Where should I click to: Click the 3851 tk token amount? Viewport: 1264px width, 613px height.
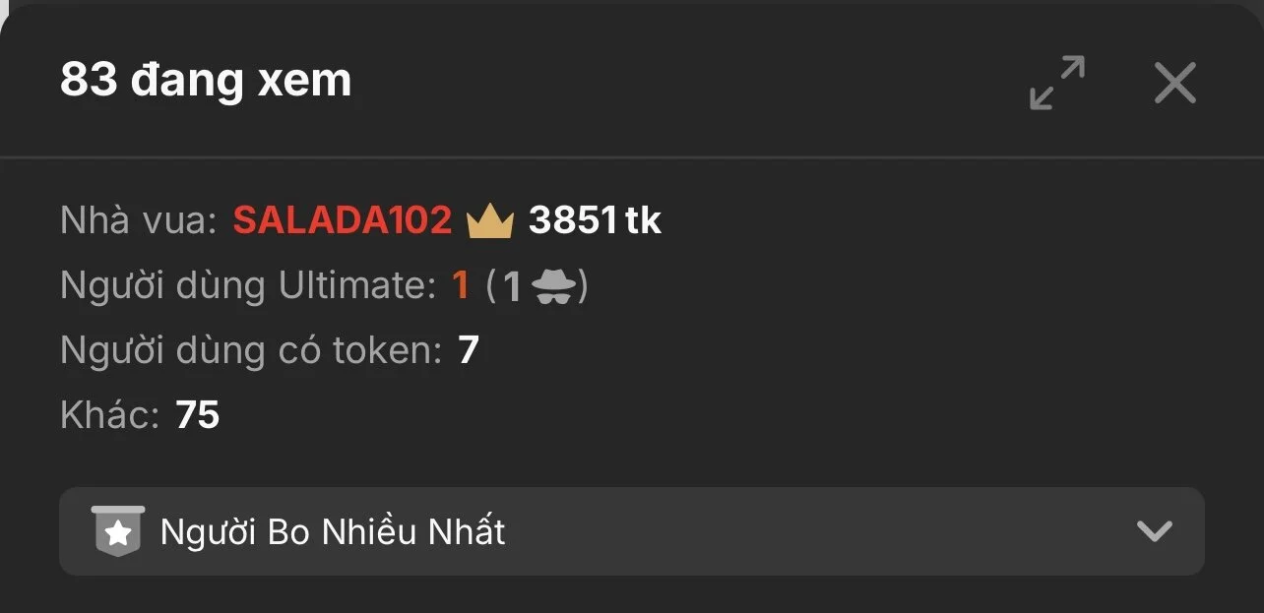point(595,220)
